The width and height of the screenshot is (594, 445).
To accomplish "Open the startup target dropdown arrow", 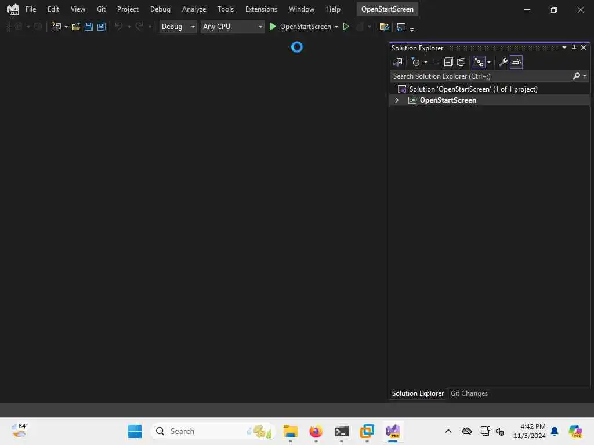I will tap(336, 27).
